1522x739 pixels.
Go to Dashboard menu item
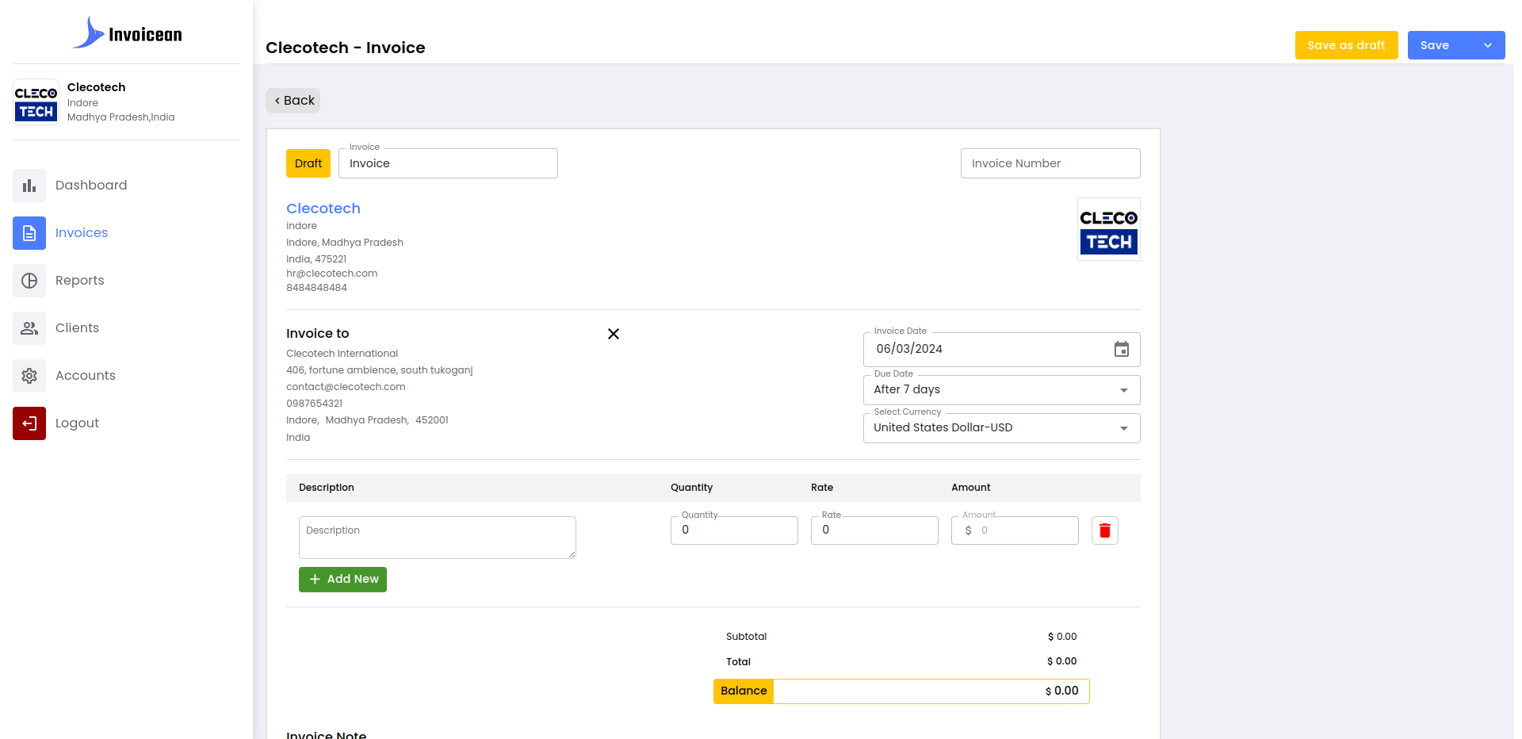[x=91, y=186]
